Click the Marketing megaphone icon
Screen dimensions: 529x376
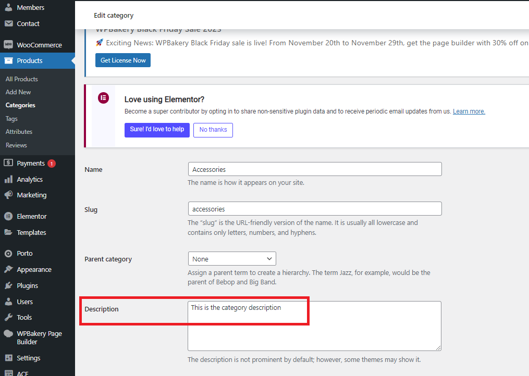[x=8, y=195]
